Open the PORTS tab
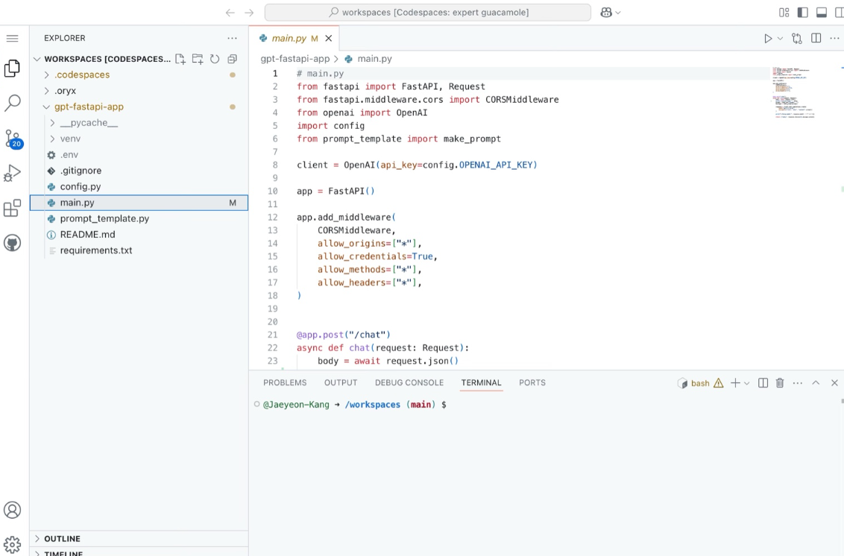 coord(532,382)
